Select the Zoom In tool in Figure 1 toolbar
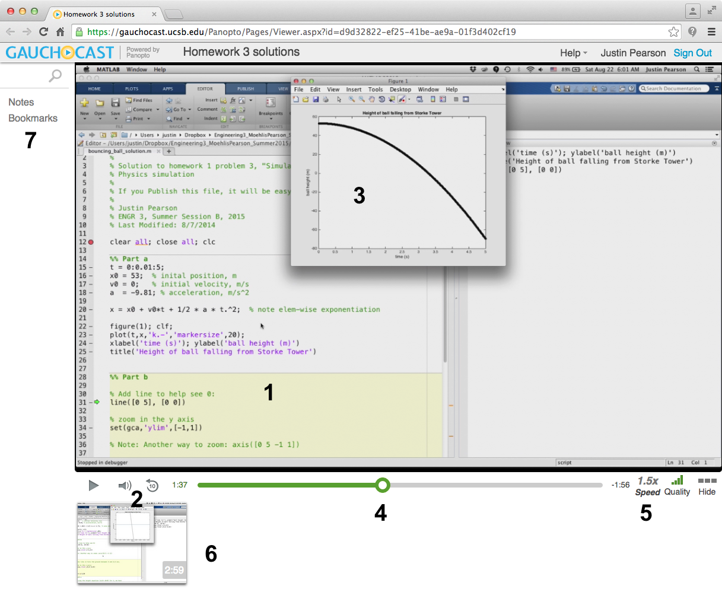 click(x=351, y=99)
